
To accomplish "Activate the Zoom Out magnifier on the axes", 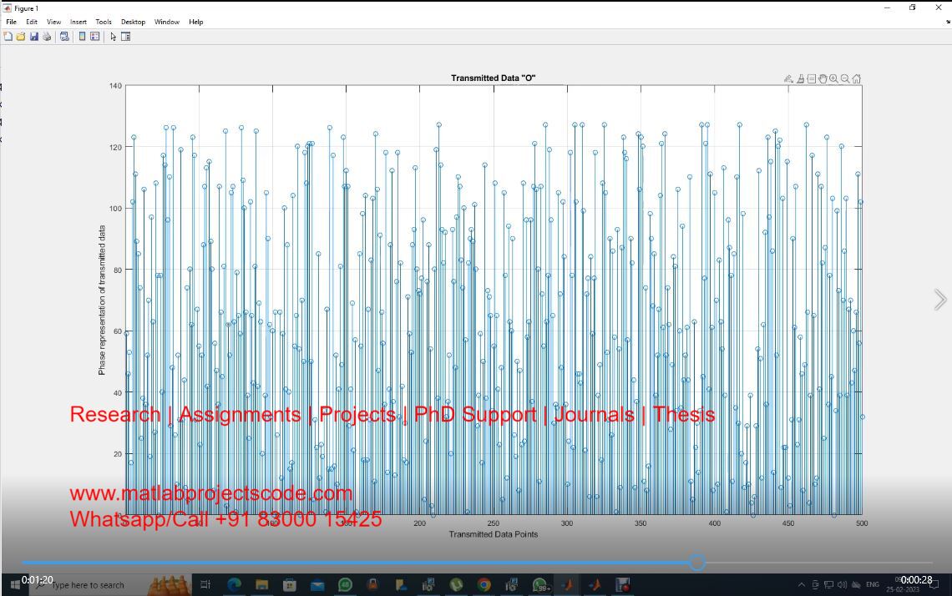I will [845, 78].
